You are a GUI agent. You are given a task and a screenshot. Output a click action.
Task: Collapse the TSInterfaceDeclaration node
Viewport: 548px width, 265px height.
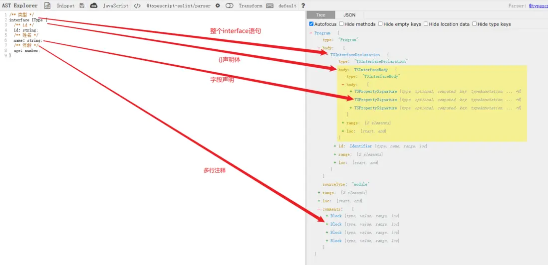click(x=327, y=55)
